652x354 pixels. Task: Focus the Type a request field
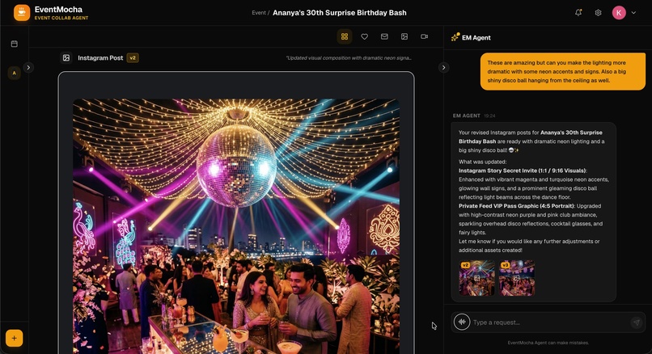pyautogui.click(x=549, y=322)
